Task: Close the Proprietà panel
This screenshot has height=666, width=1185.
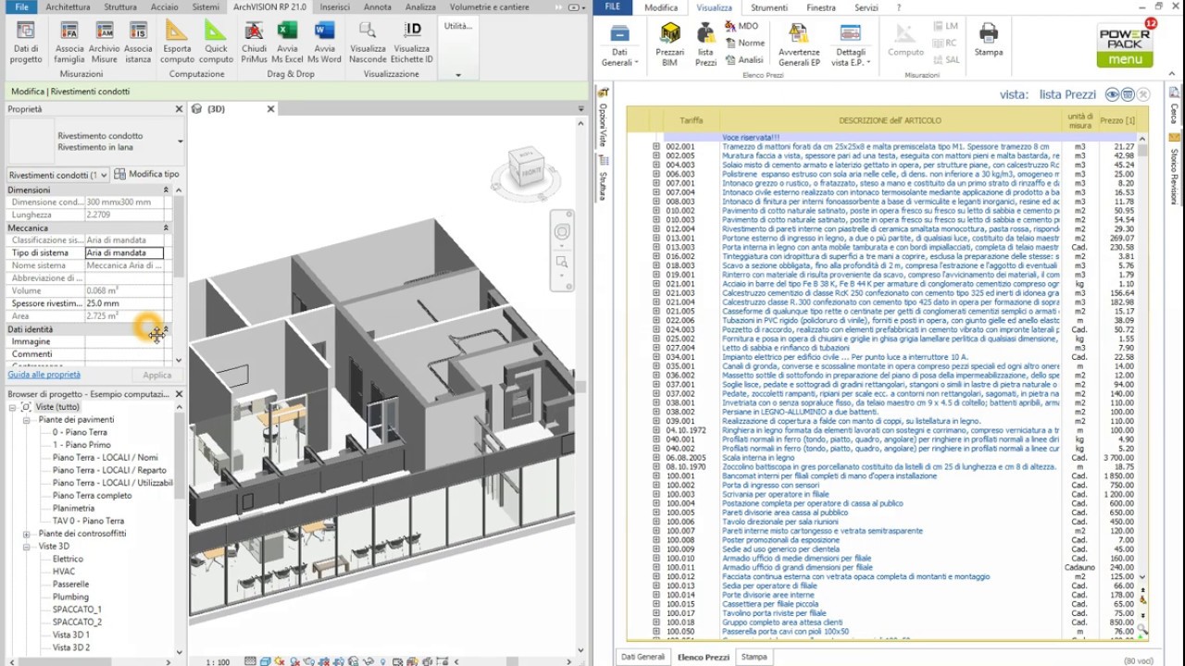Action: point(180,109)
